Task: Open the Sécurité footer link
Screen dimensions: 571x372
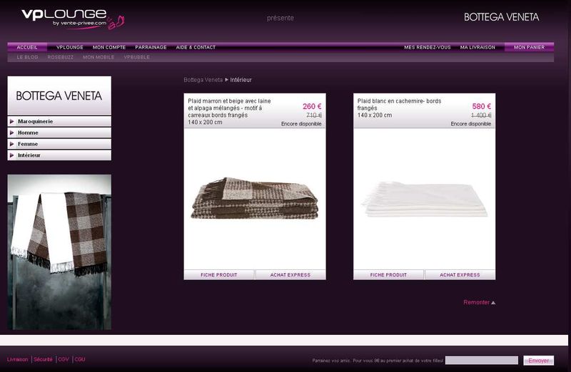Action: click(x=44, y=359)
